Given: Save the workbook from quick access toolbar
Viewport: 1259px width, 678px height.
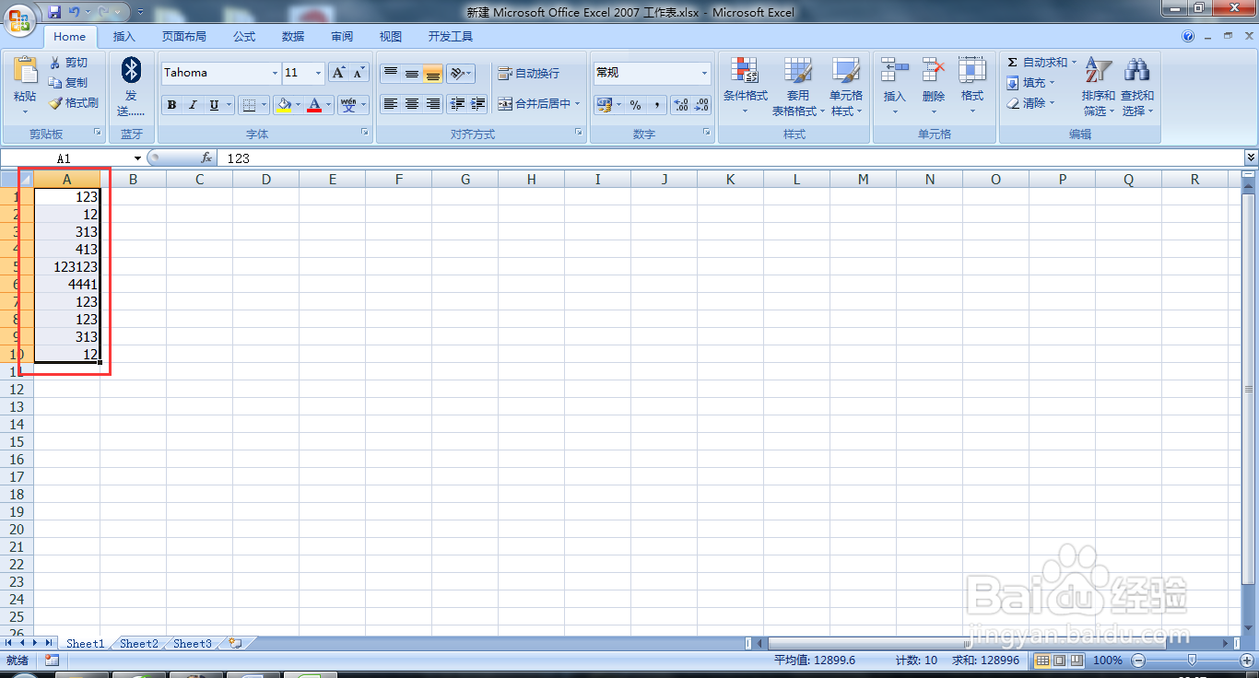Looking at the screenshot, I should coord(54,12).
